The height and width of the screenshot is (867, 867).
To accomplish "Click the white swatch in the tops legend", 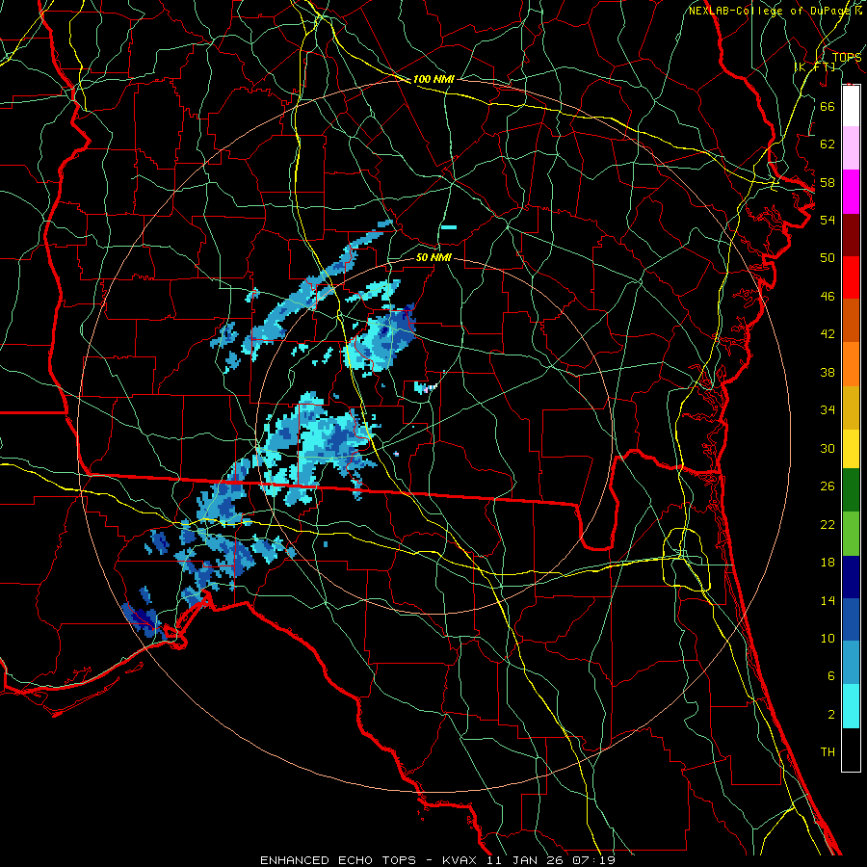I will [851, 106].
